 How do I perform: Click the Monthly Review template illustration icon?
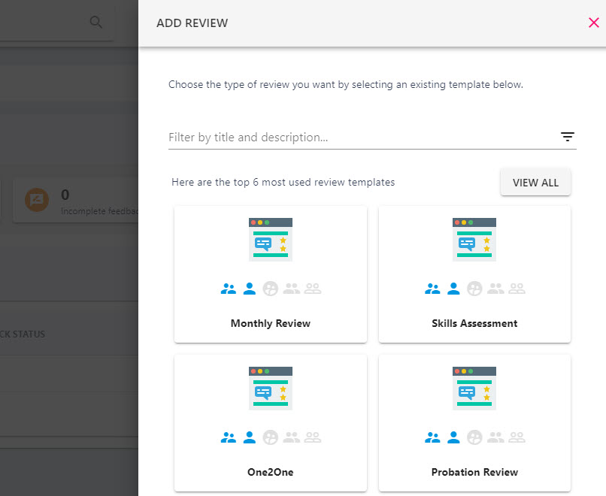[271, 240]
